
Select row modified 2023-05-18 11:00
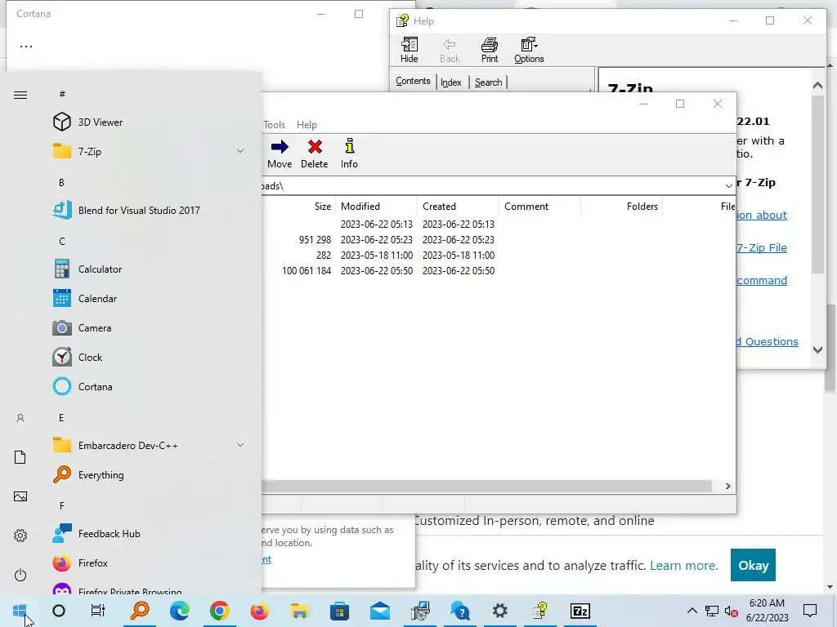(499, 256)
